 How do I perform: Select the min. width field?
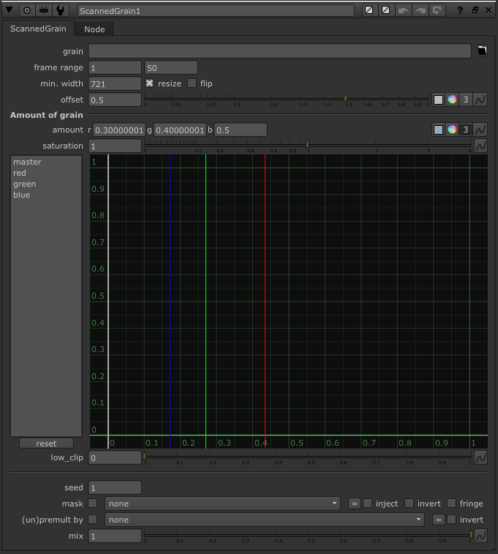pyautogui.click(x=115, y=83)
